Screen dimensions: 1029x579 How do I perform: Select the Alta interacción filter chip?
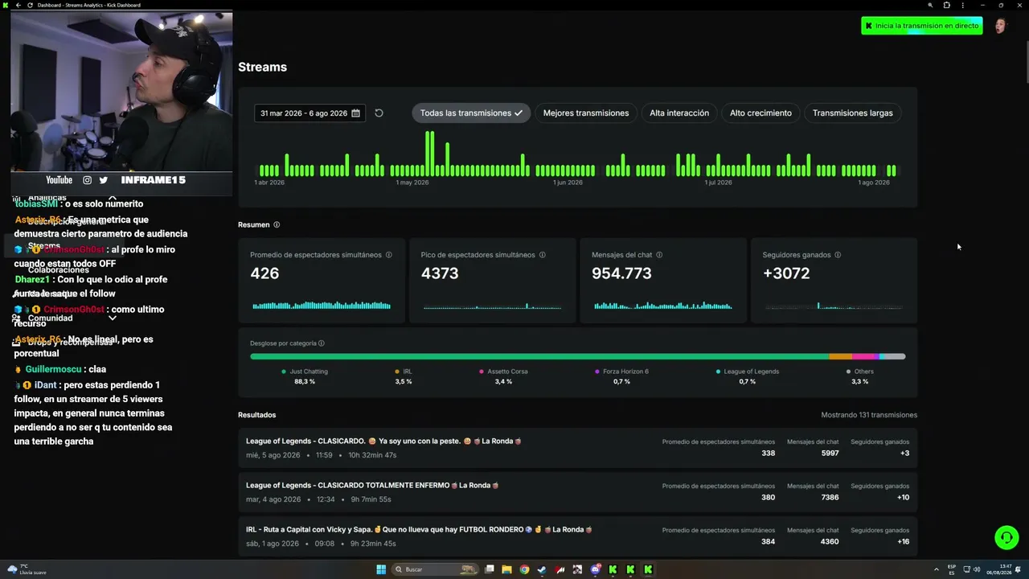coord(679,113)
